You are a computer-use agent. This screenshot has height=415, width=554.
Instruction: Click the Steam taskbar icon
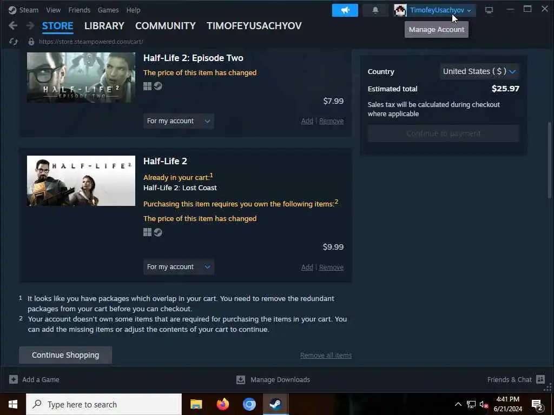point(275,404)
